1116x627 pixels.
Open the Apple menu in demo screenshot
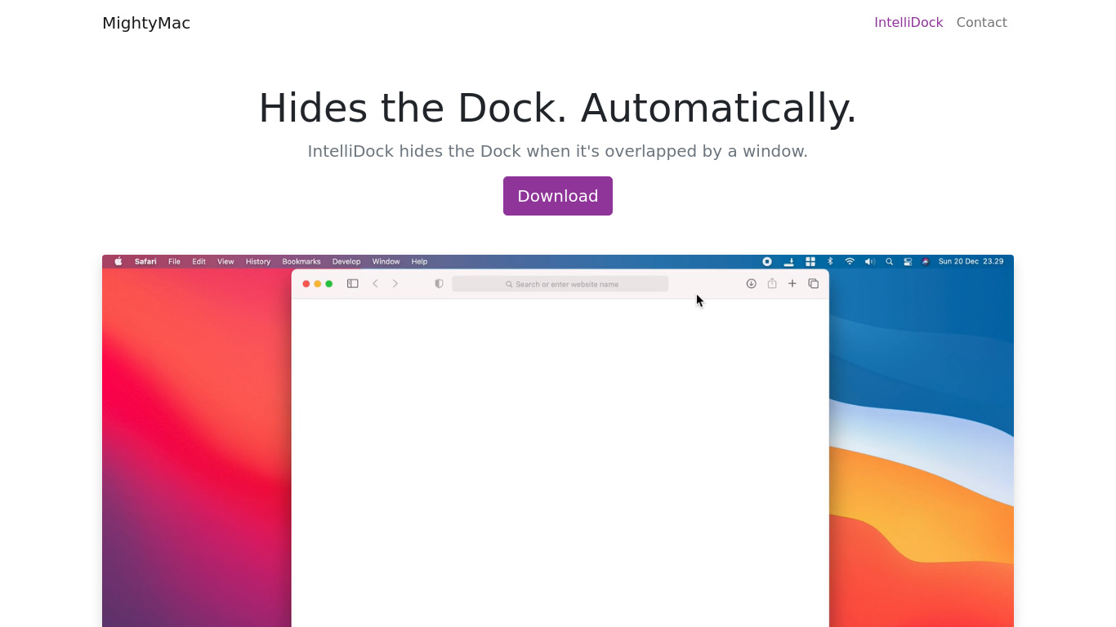coord(118,261)
